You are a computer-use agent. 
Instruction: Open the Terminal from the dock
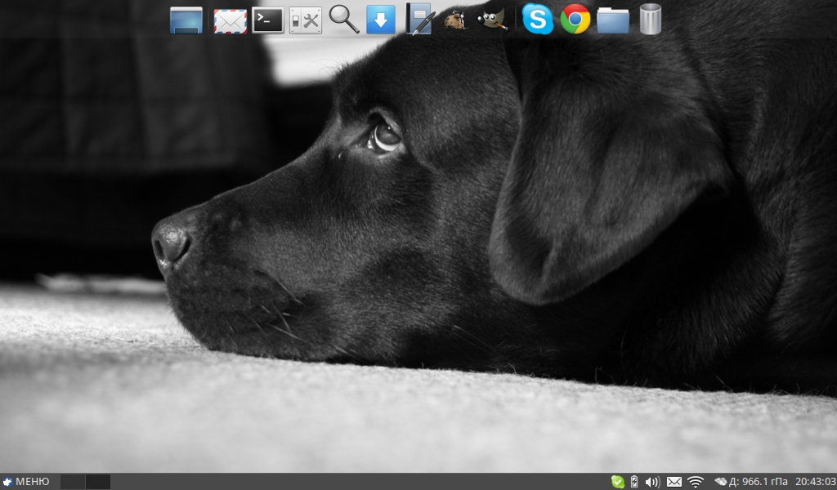coord(268,20)
